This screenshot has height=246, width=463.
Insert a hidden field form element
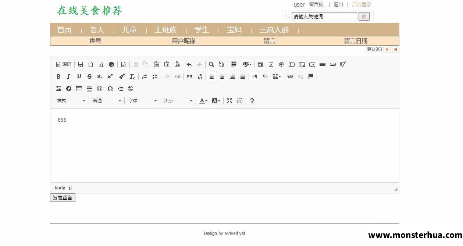tap(343, 64)
